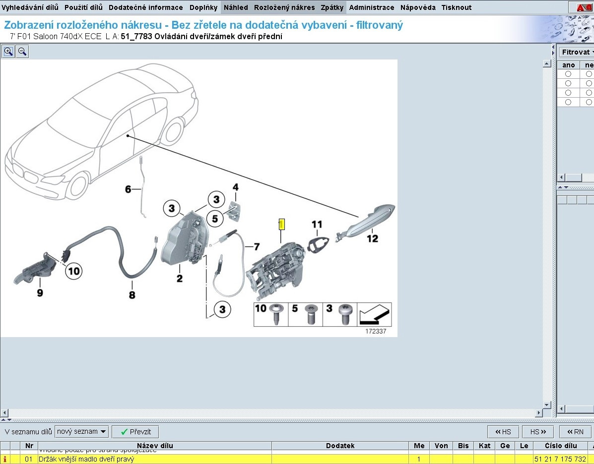This screenshot has height=464, width=594.
Task: Select the last 'ano' radio button
Action: [568, 102]
